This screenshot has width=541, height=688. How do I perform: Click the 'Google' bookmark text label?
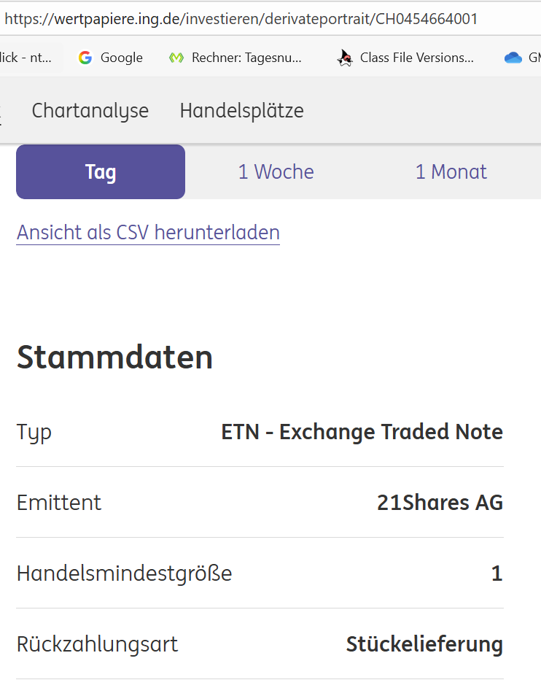click(121, 58)
